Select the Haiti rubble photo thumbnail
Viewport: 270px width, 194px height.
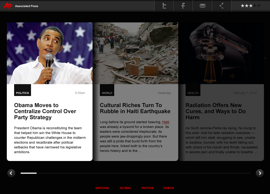(135, 53)
